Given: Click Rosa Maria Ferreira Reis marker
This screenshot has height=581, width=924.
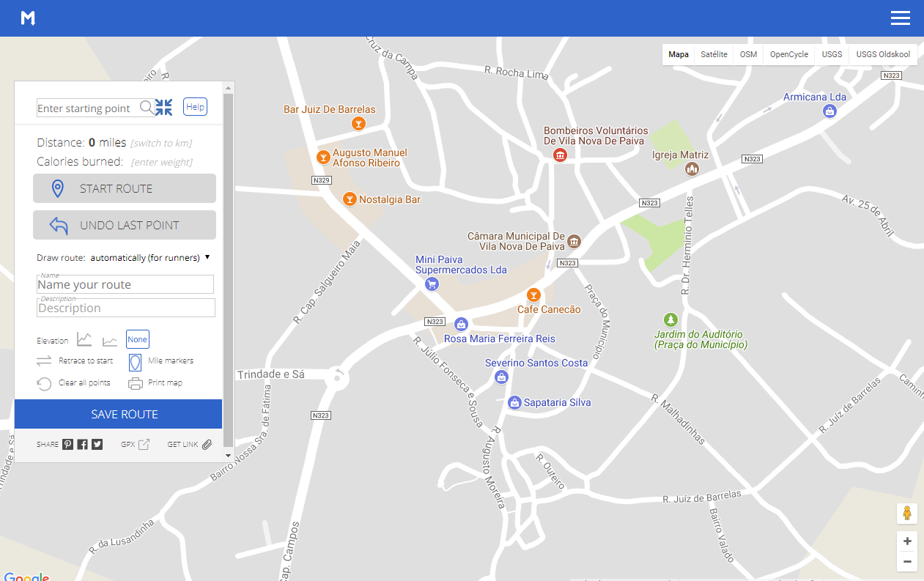Looking at the screenshot, I should click(x=461, y=324).
